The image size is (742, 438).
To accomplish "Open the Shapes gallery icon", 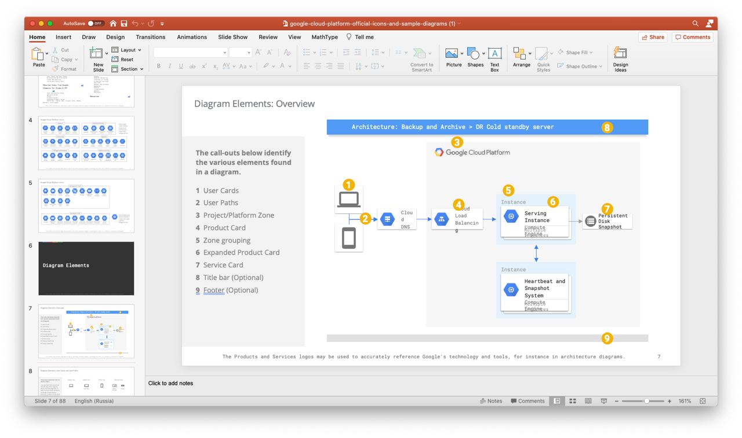I will click(x=474, y=53).
